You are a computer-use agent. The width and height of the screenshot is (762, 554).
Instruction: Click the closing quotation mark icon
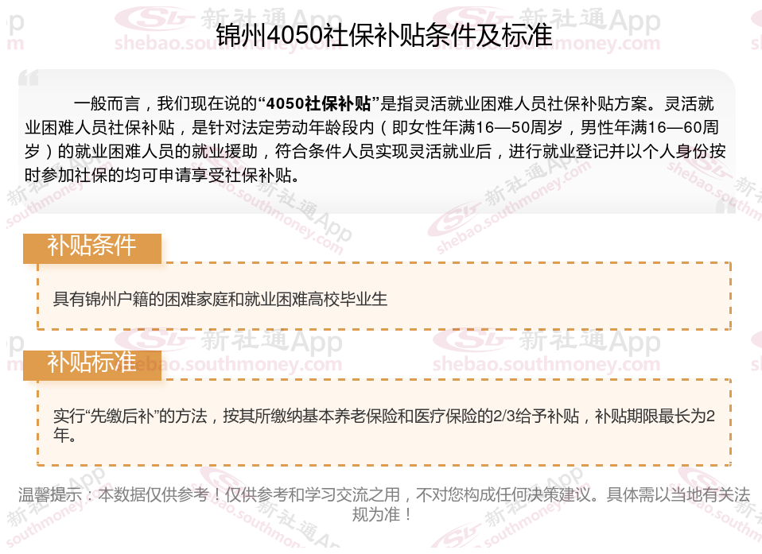pyautogui.click(x=725, y=205)
